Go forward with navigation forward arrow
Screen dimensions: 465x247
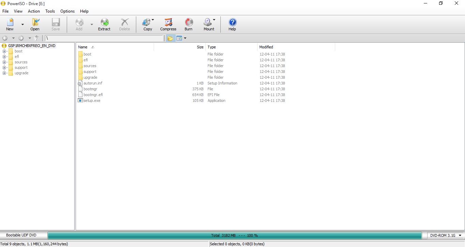[21, 38]
